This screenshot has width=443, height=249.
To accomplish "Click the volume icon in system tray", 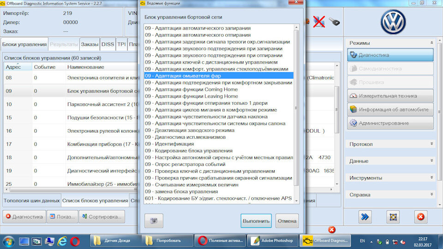I will pyautogui.click(x=403, y=242).
